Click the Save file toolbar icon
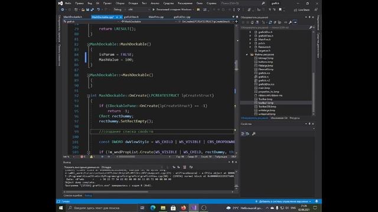This screenshot has height=212, width=378. click(87, 9)
